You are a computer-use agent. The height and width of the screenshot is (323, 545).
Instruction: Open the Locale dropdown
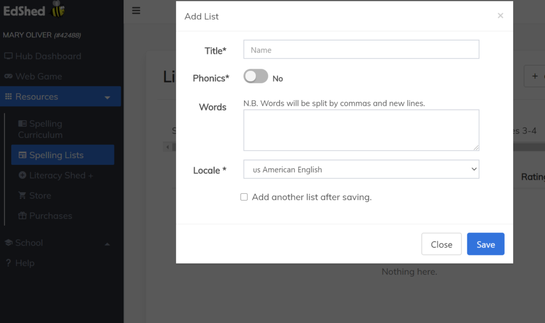(361, 170)
